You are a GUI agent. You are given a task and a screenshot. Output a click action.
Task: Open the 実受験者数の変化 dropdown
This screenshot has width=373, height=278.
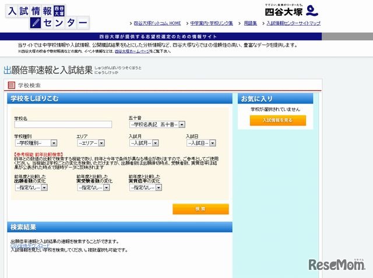[93, 187]
